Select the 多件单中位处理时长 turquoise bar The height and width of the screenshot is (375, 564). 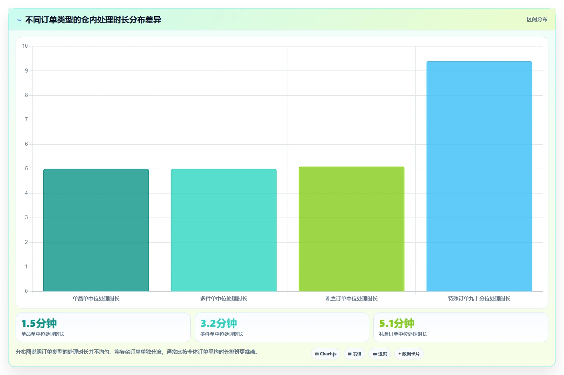click(224, 230)
